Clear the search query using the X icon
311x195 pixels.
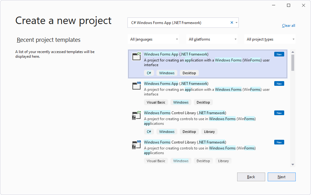[x=232, y=22]
